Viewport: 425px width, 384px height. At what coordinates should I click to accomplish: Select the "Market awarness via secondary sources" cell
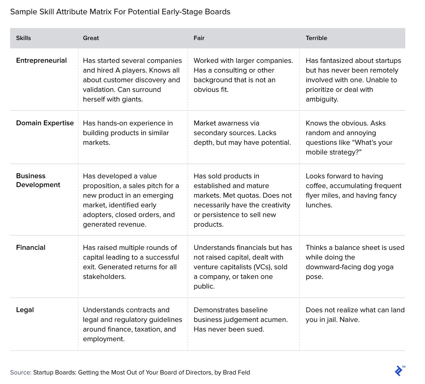click(242, 133)
